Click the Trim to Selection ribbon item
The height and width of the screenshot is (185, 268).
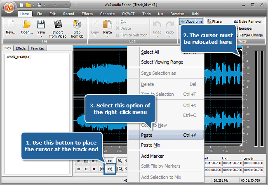click(132, 35)
